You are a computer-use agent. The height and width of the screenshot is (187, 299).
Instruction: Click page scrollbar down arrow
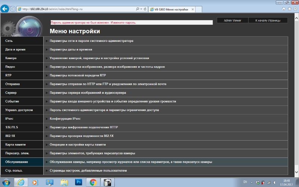pos(296,172)
